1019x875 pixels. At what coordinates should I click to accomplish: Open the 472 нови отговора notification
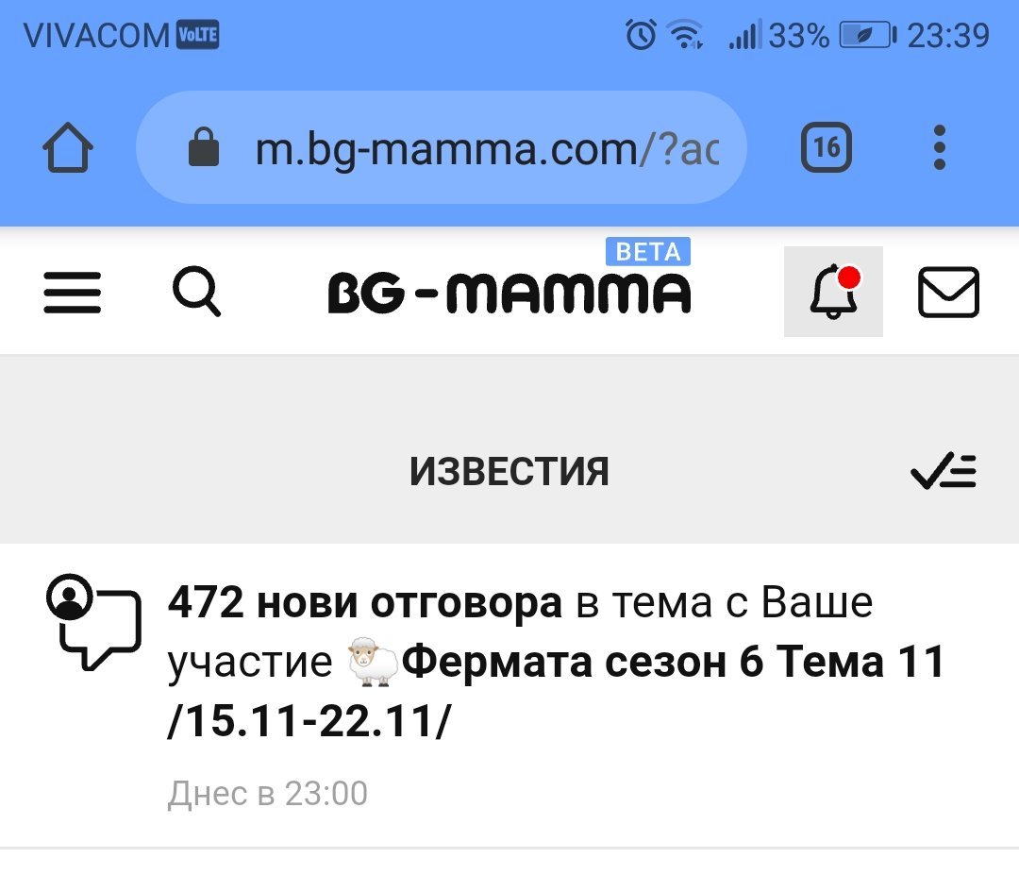(364, 603)
